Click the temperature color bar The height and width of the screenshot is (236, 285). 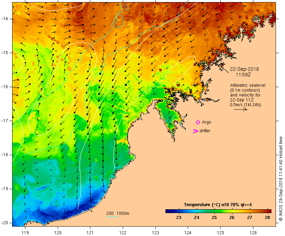point(218,211)
